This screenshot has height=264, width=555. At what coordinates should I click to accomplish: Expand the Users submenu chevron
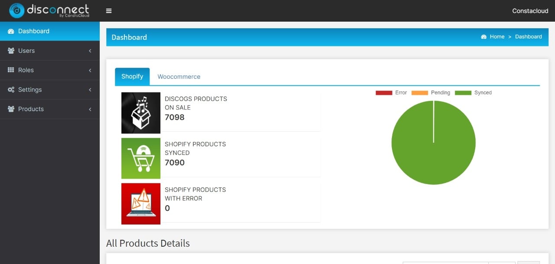click(90, 51)
